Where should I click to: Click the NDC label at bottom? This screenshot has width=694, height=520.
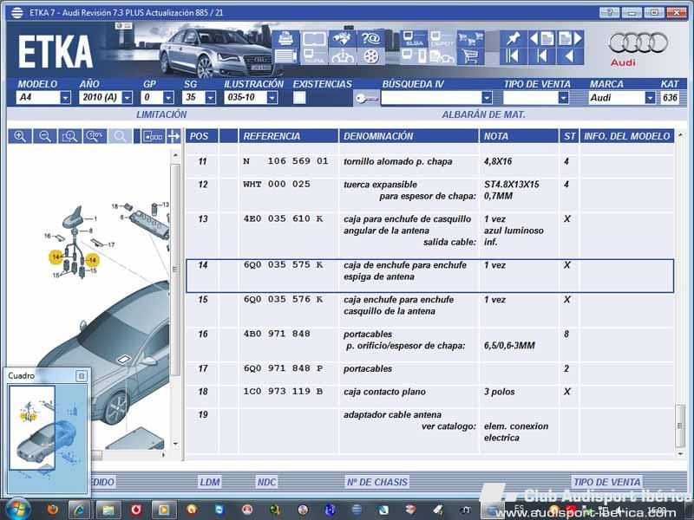[266, 482]
